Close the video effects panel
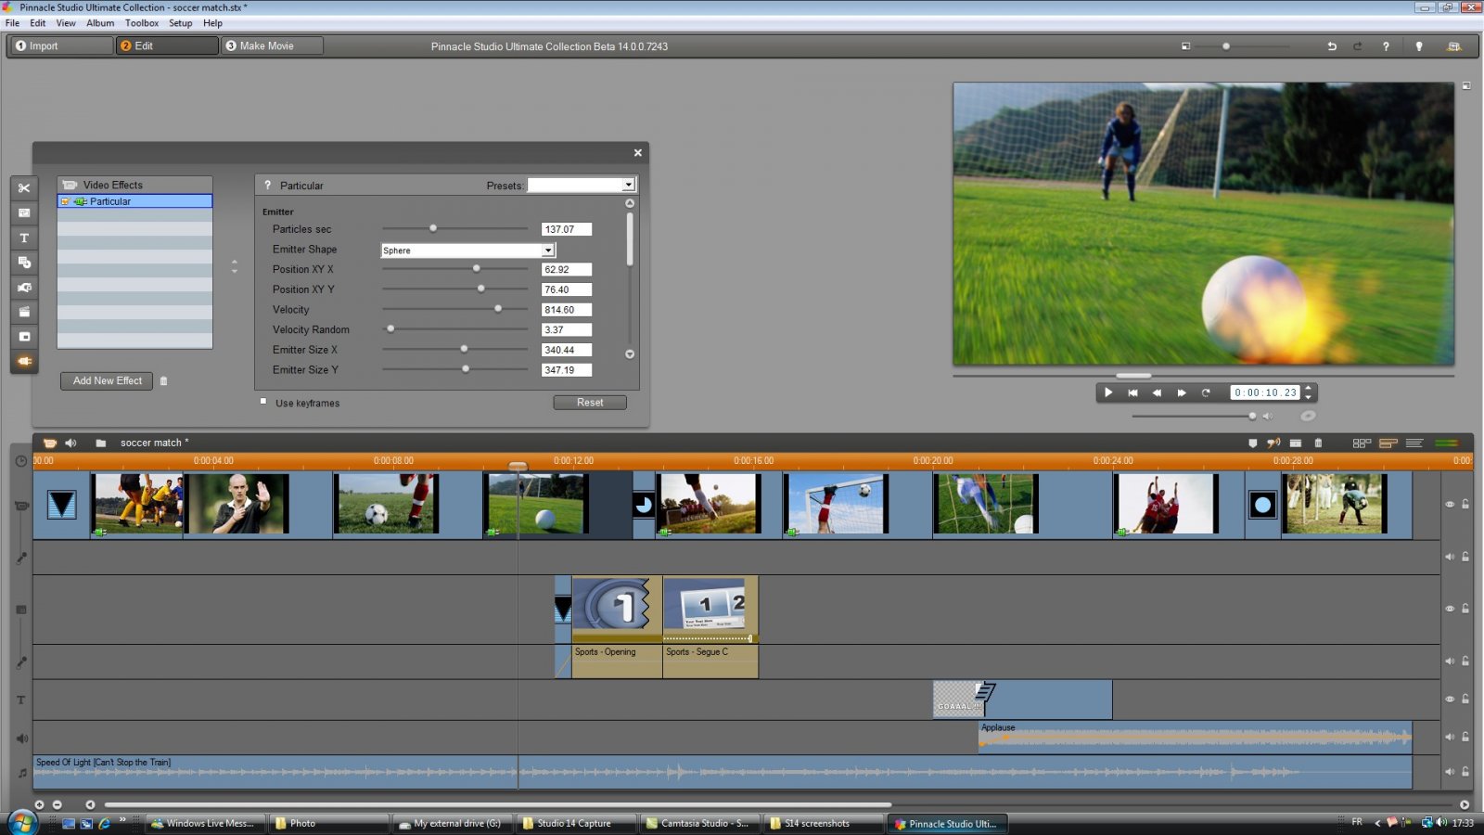 638,153
